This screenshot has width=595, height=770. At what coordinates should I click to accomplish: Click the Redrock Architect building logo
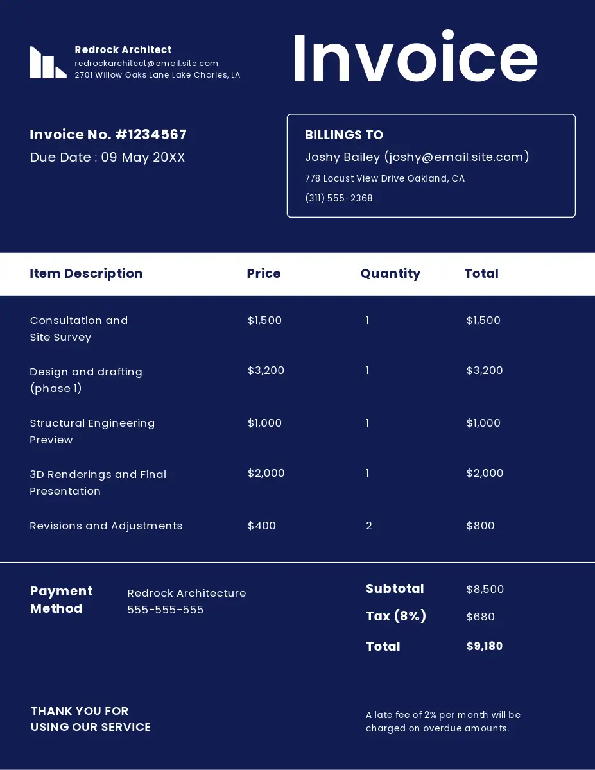tap(48, 63)
